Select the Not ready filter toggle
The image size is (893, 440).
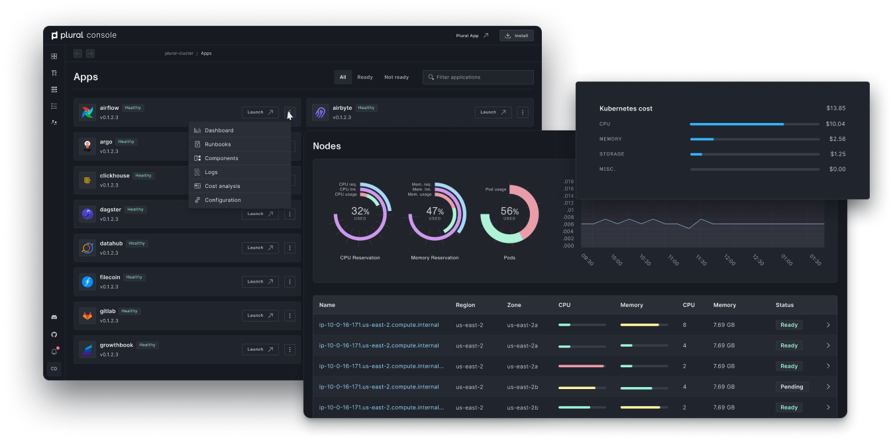tap(396, 77)
